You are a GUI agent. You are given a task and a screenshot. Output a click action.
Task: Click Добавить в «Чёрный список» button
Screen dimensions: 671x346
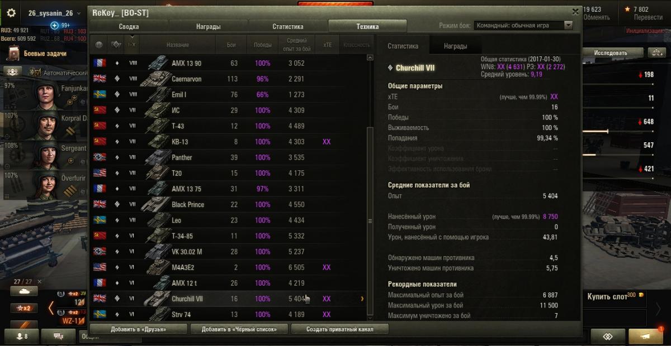pyautogui.click(x=239, y=329)
